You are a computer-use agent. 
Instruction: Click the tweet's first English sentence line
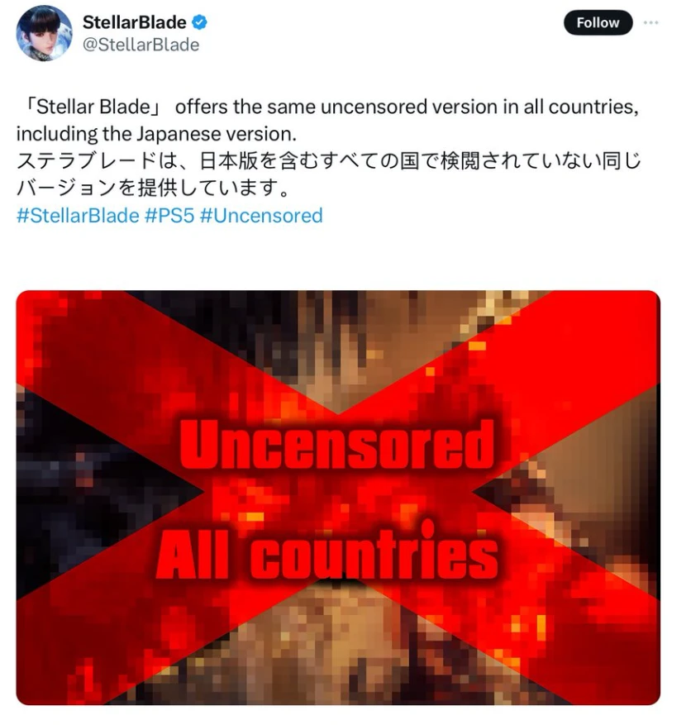327,107
